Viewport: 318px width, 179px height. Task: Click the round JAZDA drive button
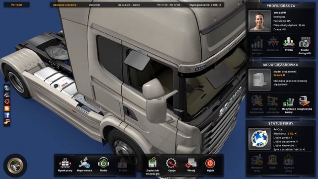click(x=15, y=166)
